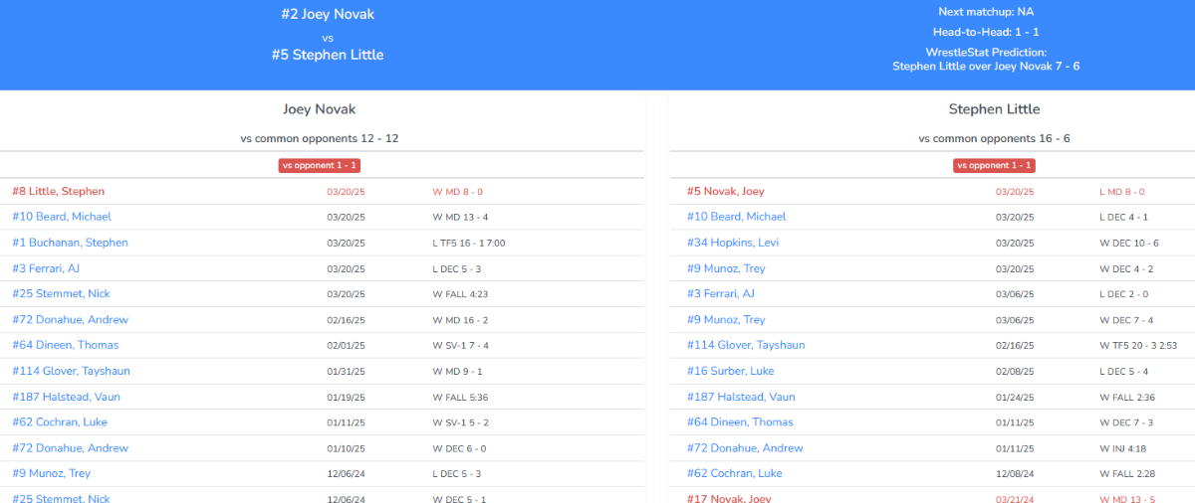Click the red vs opponent badge under Stephen Little
Image resolution: width=1195 pixels, height=503 pixels.
click(994, 165)
